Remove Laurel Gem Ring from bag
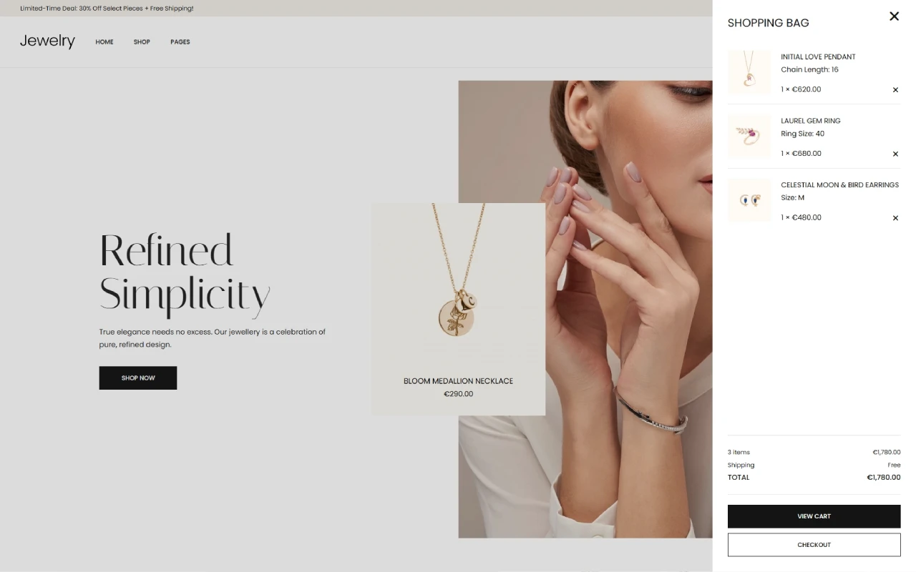 [895, 154]
